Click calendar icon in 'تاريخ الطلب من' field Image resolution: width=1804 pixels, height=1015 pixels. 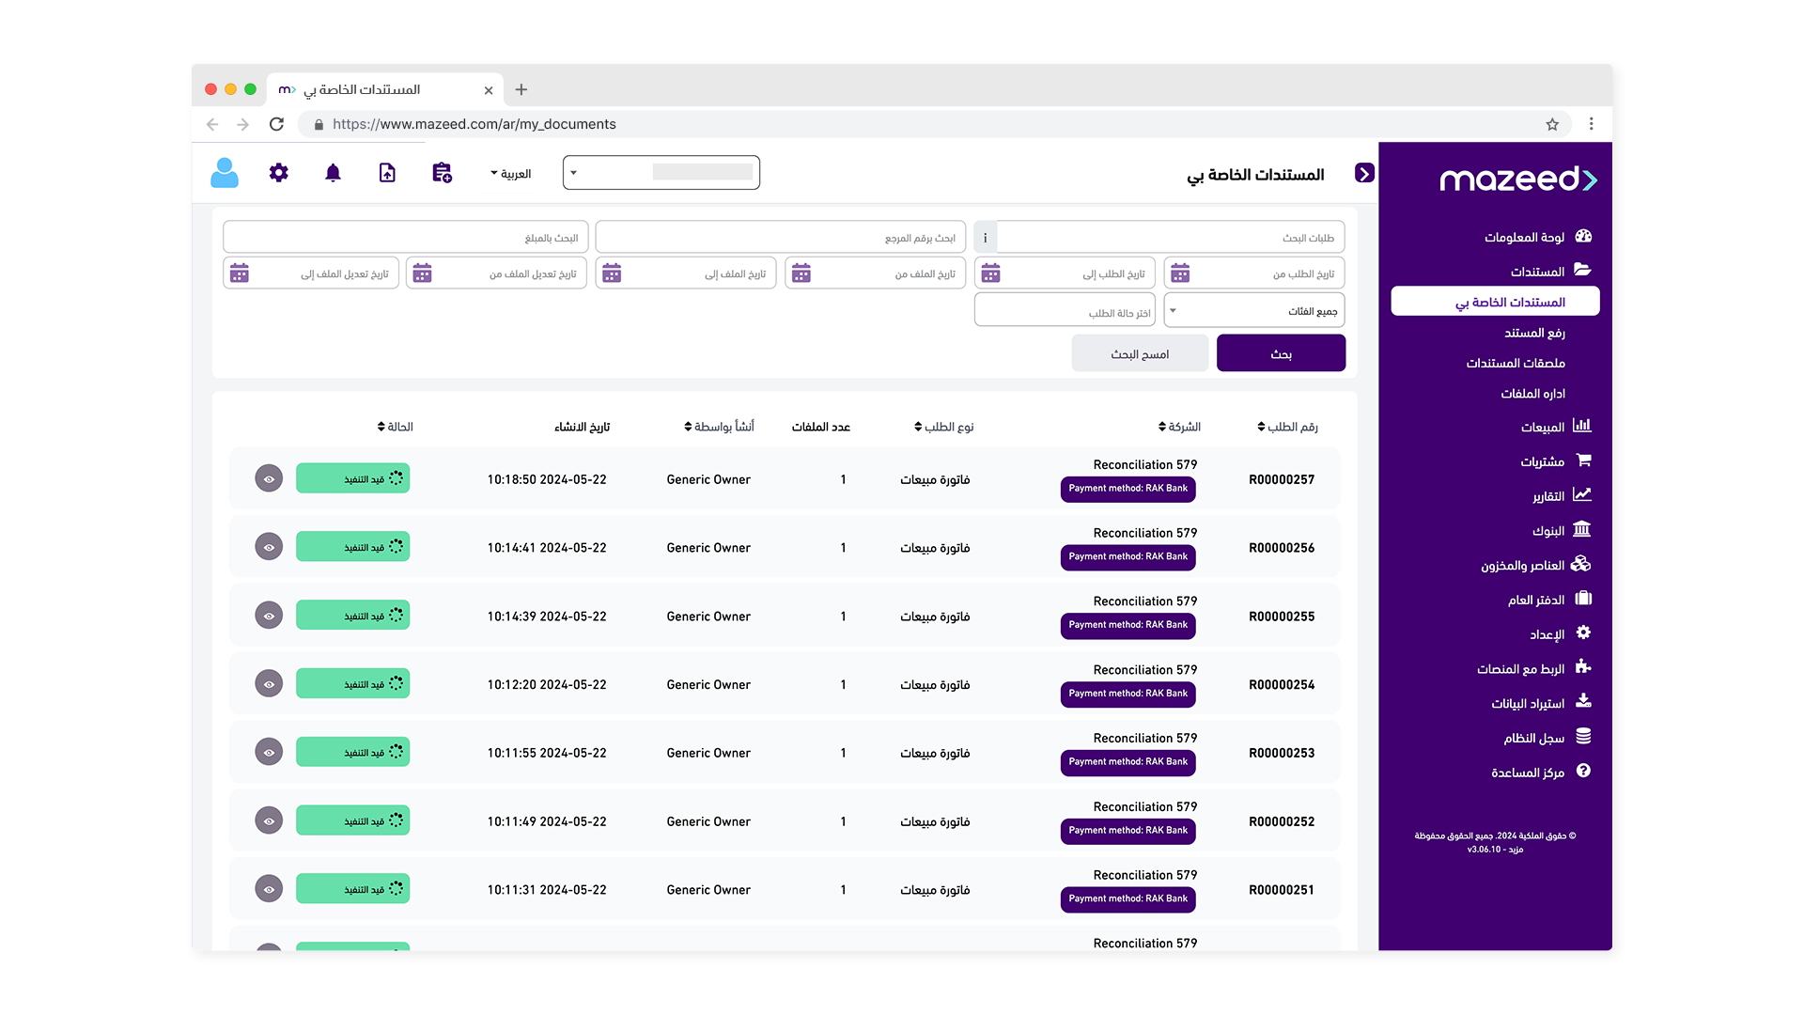pos(1180,273)
